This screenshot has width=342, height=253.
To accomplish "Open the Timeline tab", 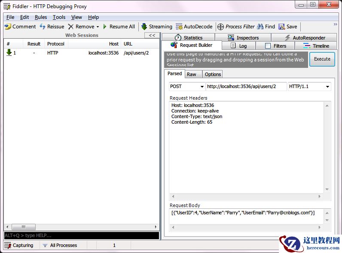I will (316, 46).
